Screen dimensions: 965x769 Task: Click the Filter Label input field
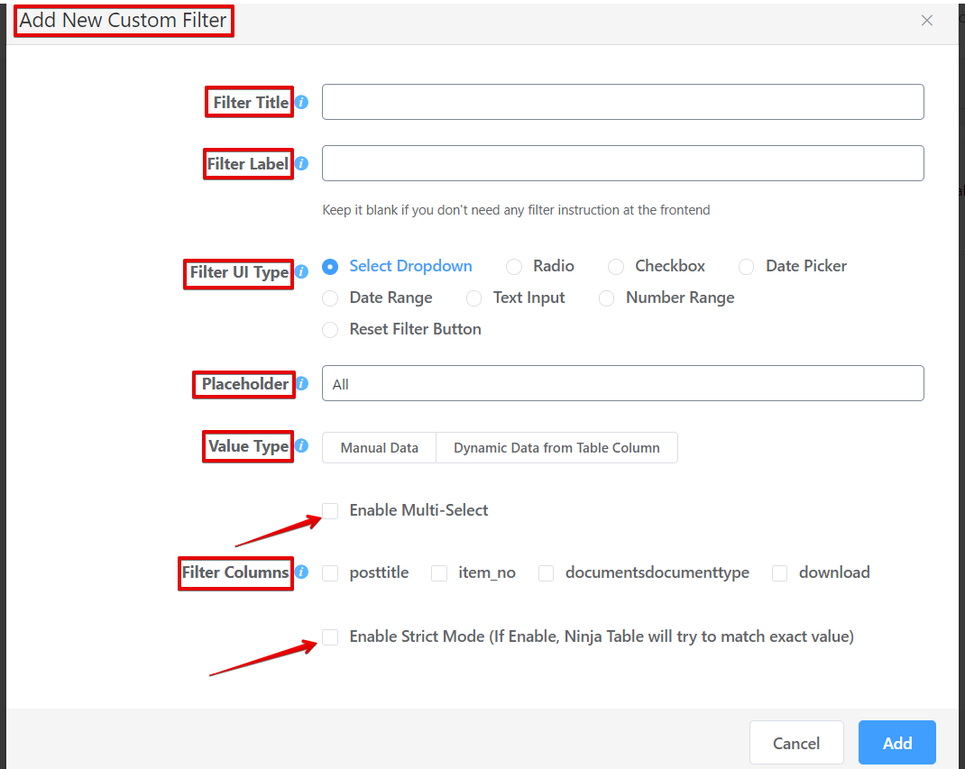point(623,163)
